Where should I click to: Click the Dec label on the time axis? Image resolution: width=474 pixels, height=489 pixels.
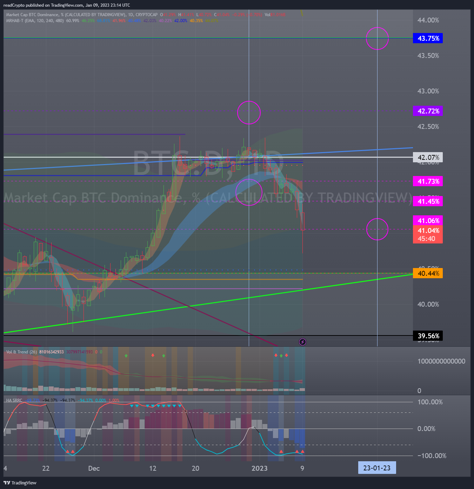pos(94,468)
